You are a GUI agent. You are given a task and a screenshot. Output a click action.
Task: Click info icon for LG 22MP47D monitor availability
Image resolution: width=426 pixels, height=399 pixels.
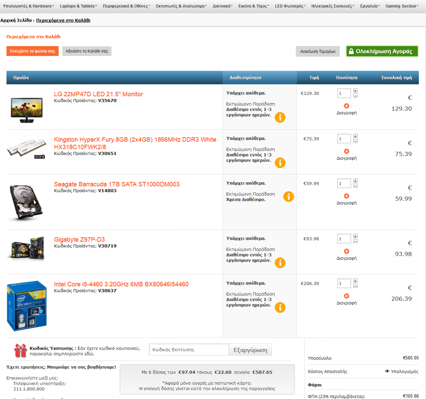click(x=280, y=117)
